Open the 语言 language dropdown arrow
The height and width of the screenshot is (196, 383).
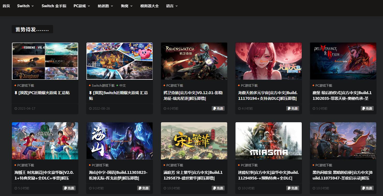pos(176,6)
